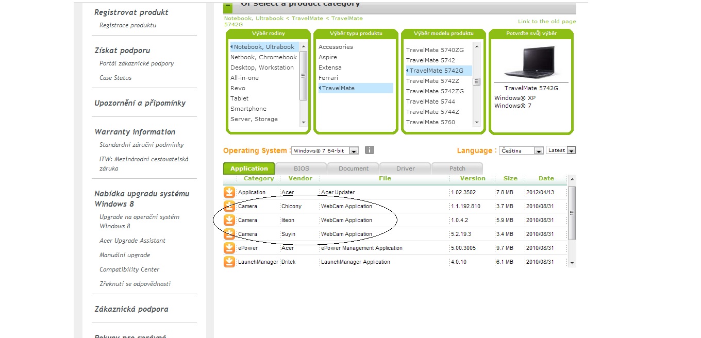Image resolution: width=701 pixels, height=338 pixels.
Task: Open the Driver tab
Action: 406,168
